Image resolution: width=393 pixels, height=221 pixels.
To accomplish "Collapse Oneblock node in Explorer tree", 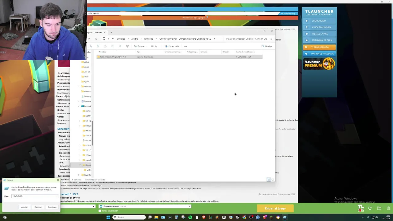I will pos(80,165).
